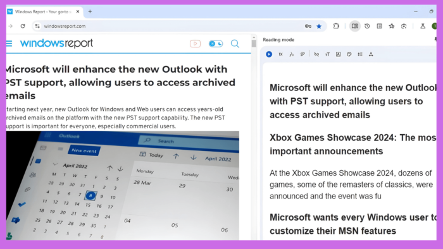Toggle links in Reading mode
The width and height of the screenshot is (443, 249).
(x=316, y=54)
